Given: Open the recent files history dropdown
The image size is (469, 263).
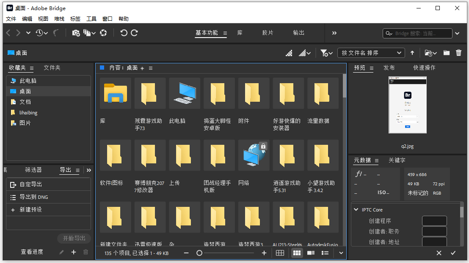Looking at the screenshot, I should point(40,33).
